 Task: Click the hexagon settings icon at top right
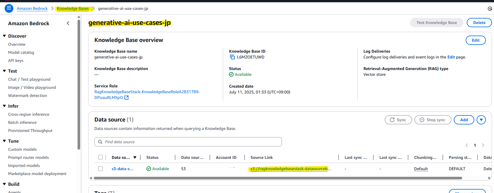(x=490, y=9)
